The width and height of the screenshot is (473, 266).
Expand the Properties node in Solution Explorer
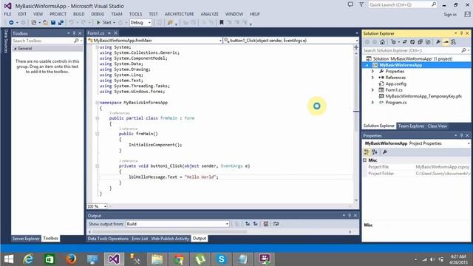pyautogui.click(x=372, y=72)
